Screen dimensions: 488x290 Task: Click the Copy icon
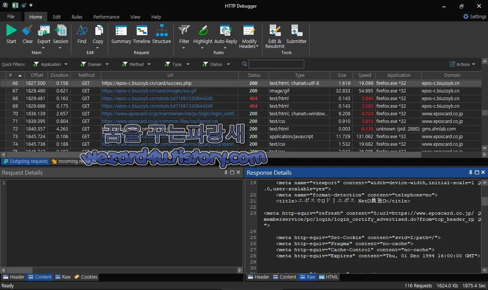tap(98, 30)
